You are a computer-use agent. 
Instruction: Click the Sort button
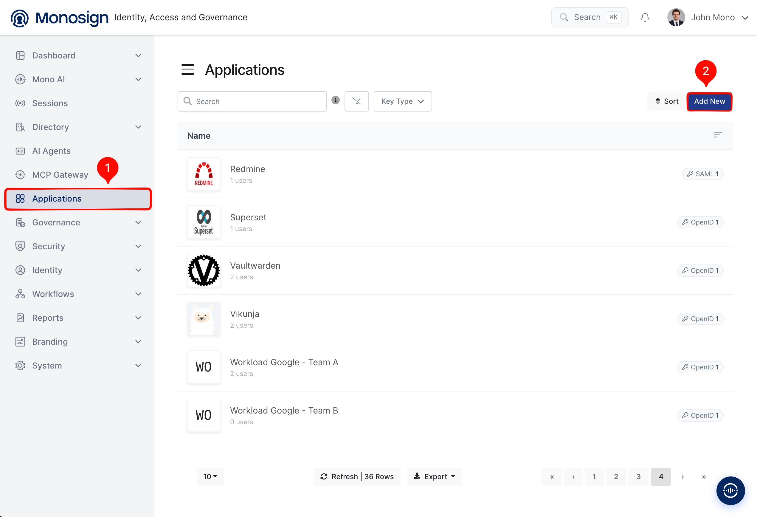[x=666, y=101]
